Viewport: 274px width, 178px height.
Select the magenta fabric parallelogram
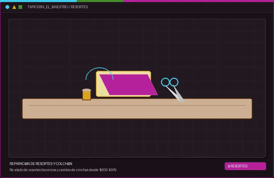129,85
